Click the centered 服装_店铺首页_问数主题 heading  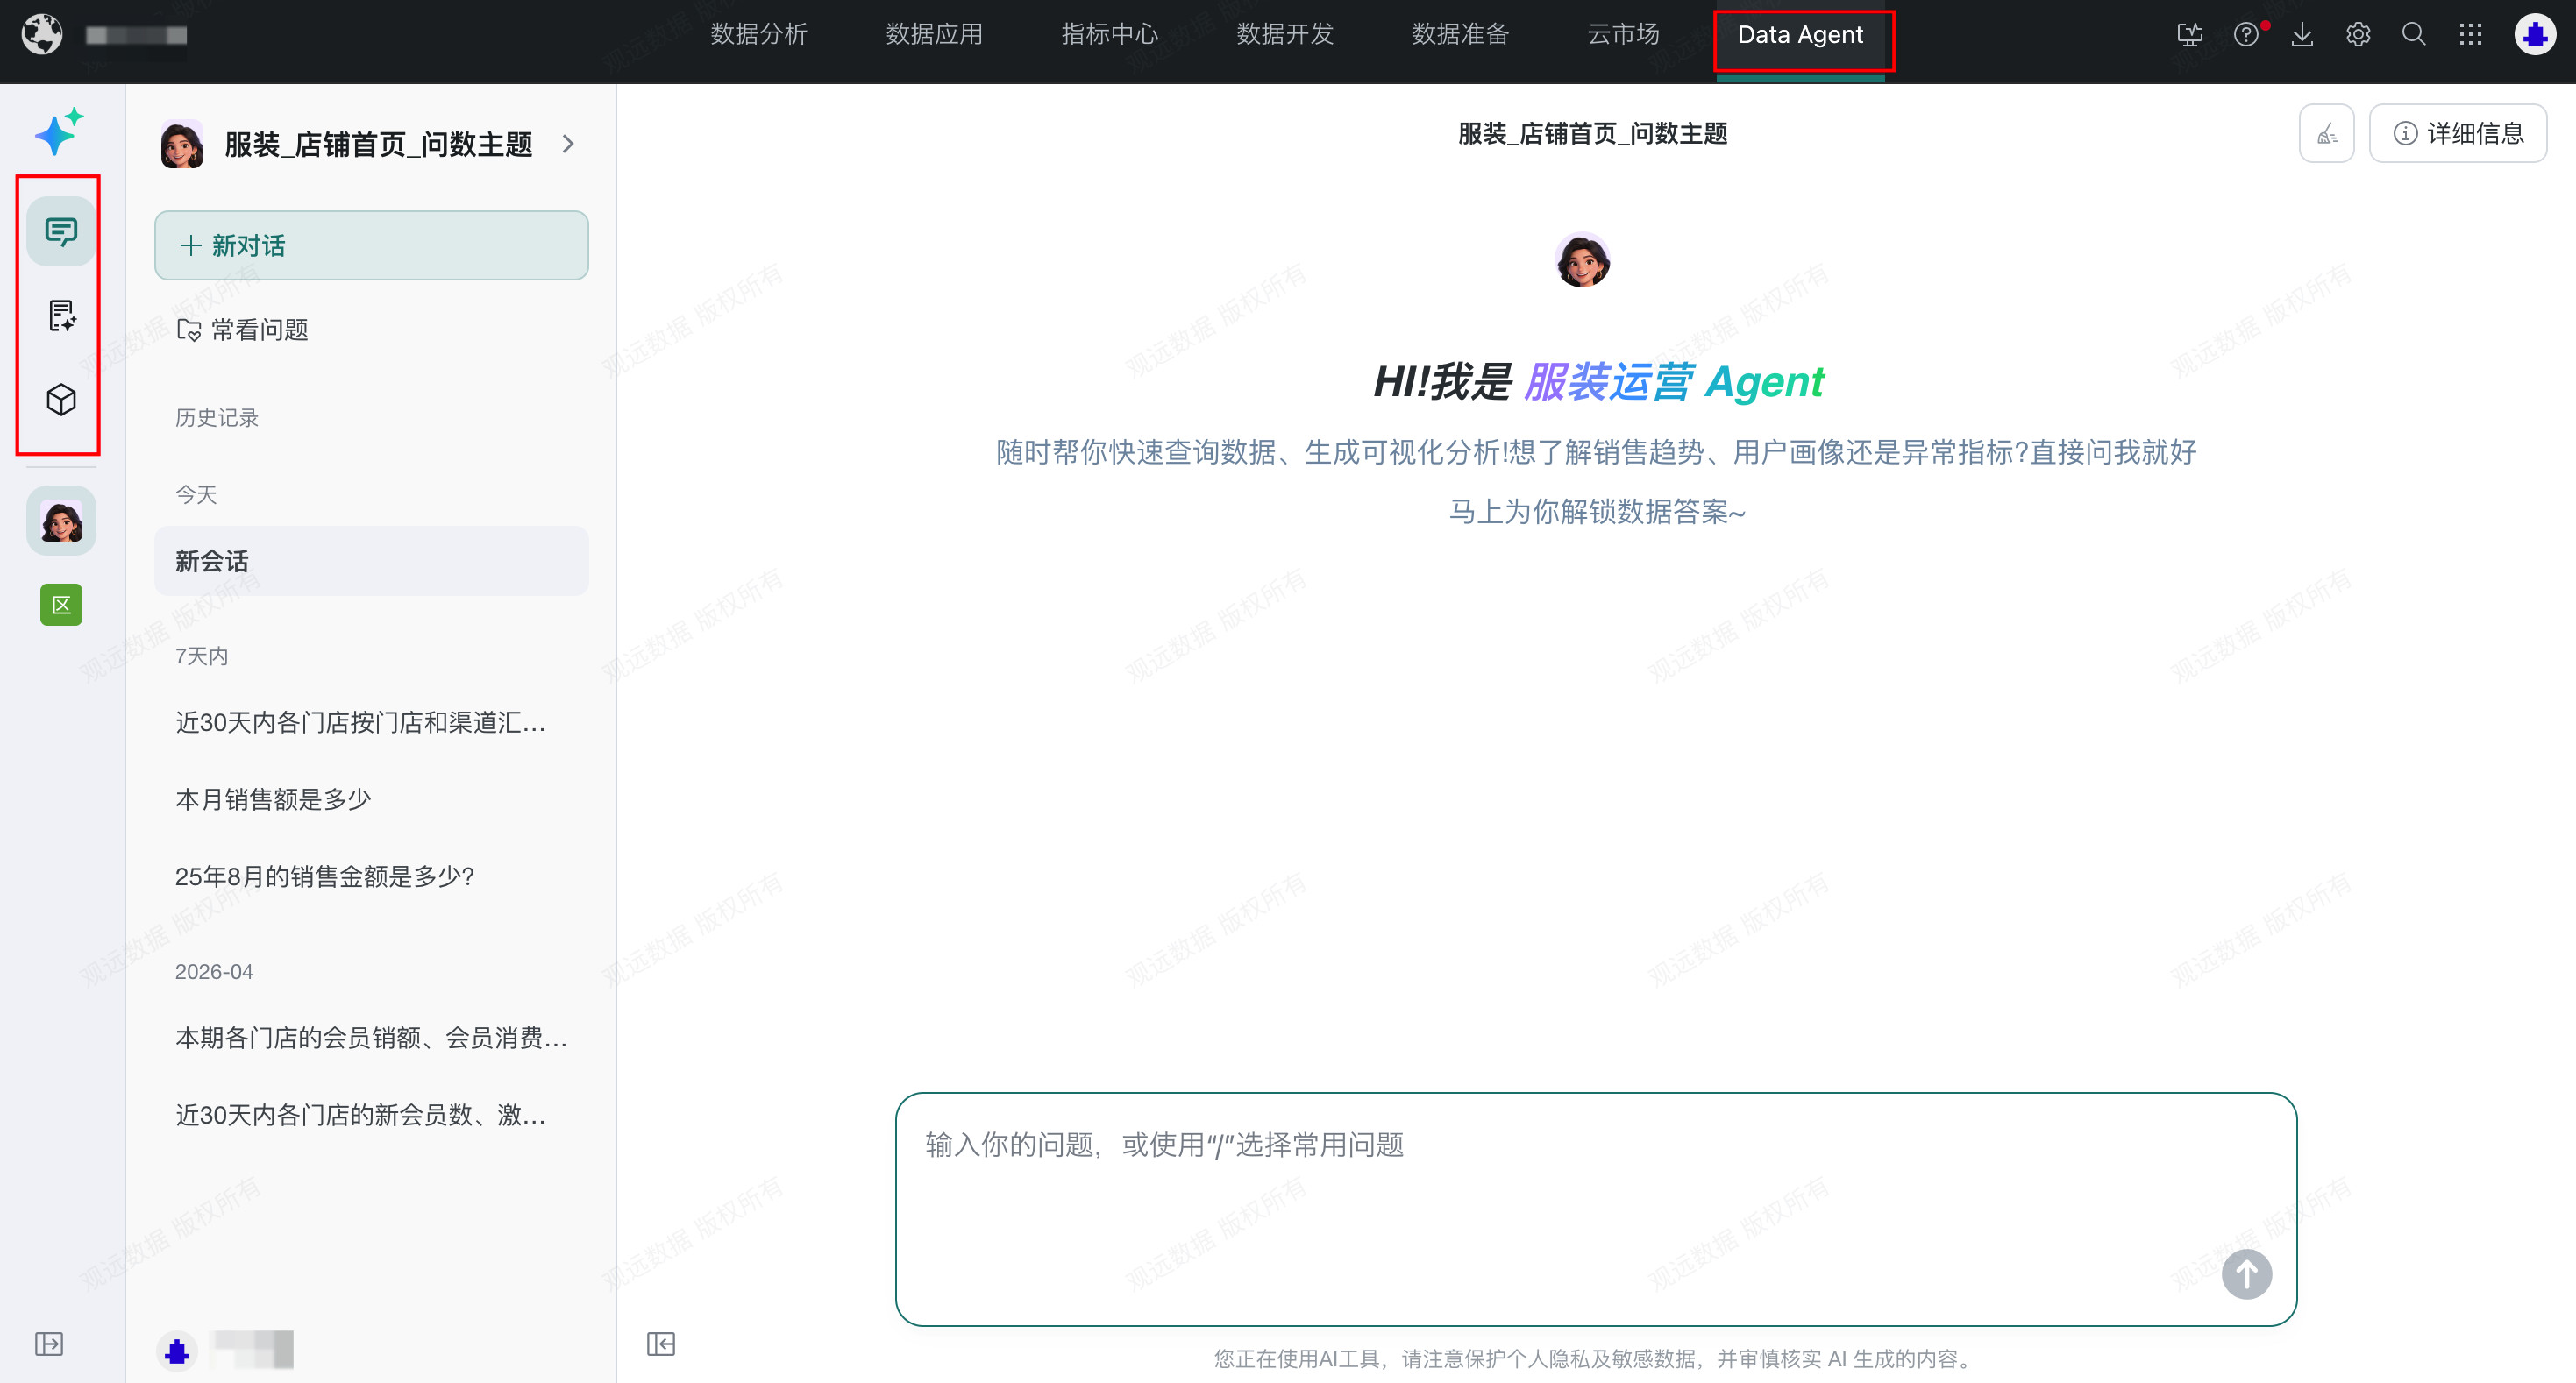click(x=1593, y=134)
